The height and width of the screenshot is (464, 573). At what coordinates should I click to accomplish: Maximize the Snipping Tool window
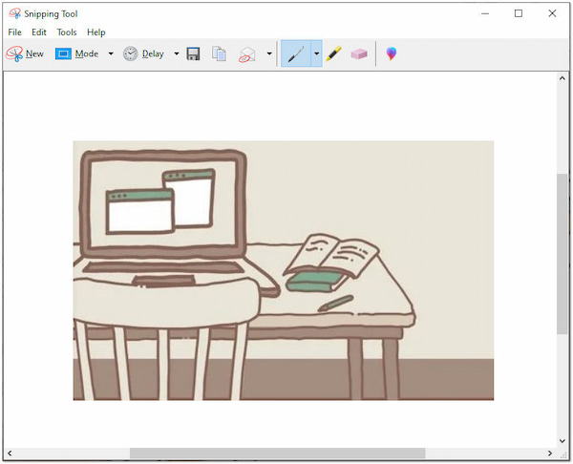pyautogui.click(x=519, y=14)
